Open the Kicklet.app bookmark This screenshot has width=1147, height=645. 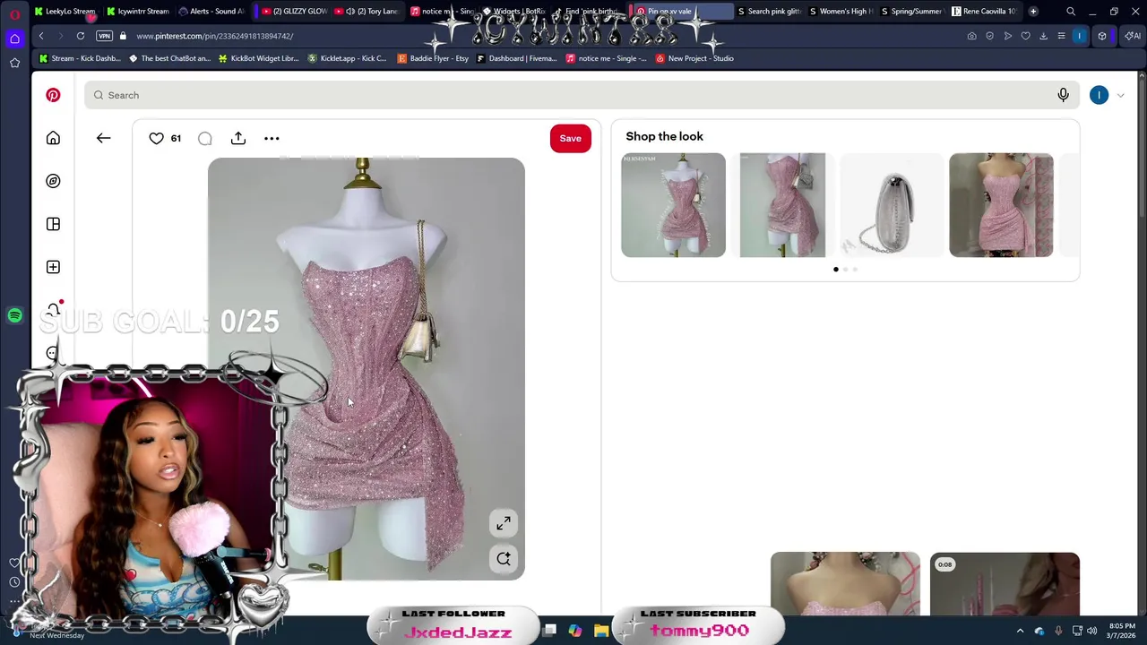(x=347, y=58)
